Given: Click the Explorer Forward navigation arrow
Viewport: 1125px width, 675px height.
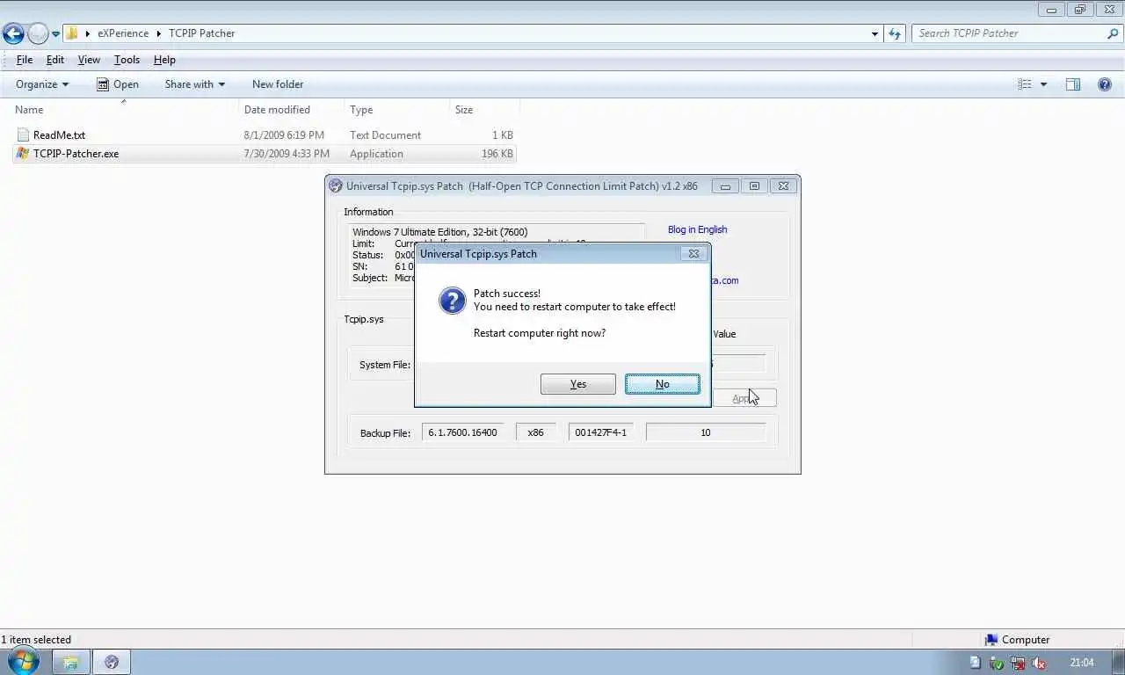Looking at the screenshot, I should pos(38,33).
